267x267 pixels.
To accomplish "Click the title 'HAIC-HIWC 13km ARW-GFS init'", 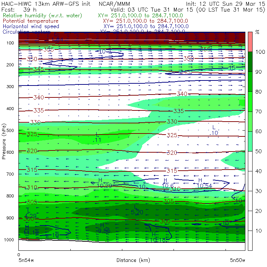I will [46, 4].
